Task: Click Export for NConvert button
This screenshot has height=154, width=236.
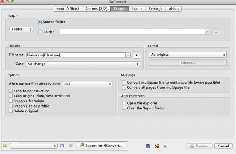Action: tap(101, 146)
